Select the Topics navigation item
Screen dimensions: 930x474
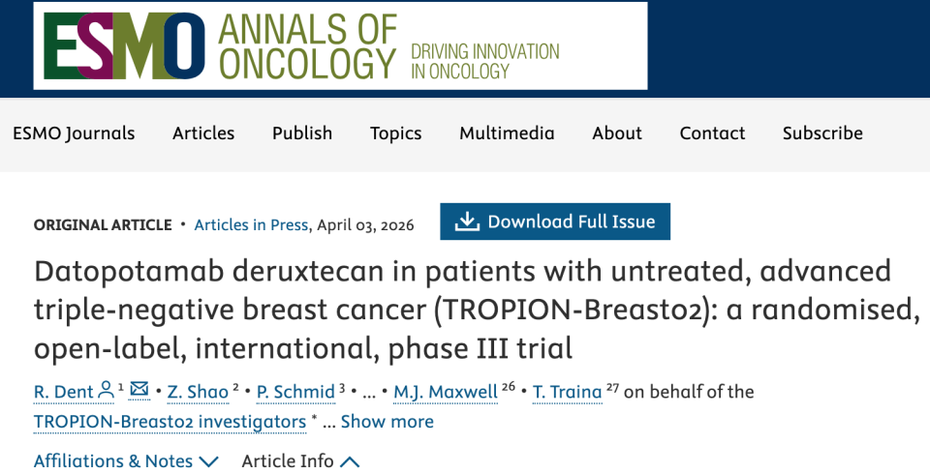pyautogui.click(x=395, y=133)
